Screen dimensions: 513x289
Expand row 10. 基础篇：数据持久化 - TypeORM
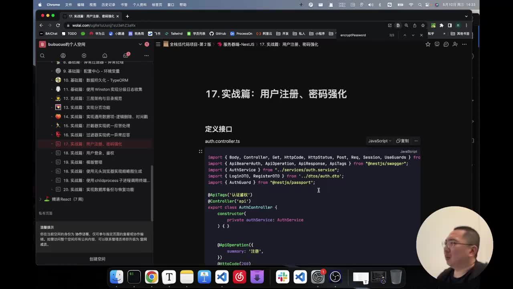click(52, 80)
